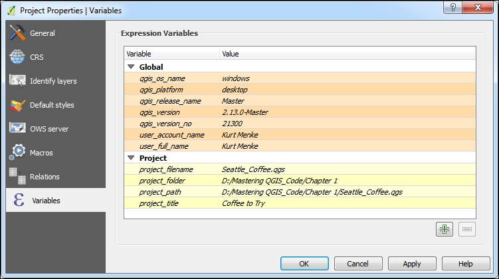Collapse the Global variables group
The image size is (499, 279).
point(131,67)
